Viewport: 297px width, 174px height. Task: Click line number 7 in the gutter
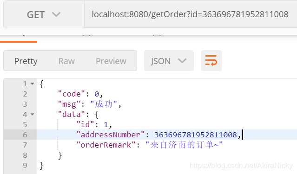(25, 145)
